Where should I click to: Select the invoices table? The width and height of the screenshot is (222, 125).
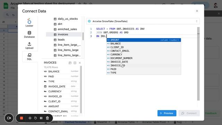click(x=64, y=34)
